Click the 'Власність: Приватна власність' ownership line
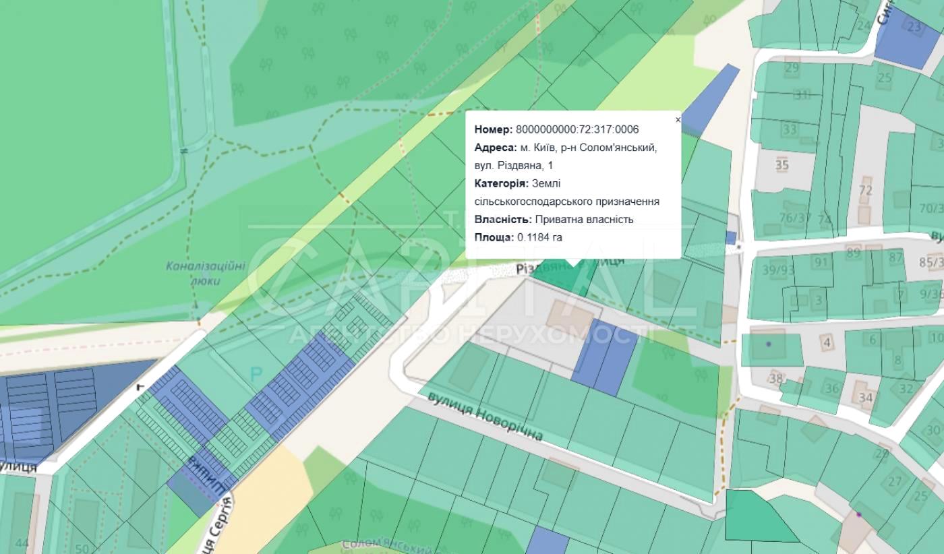The width and height of the screenshot is (944, 554). pos(554,219)
